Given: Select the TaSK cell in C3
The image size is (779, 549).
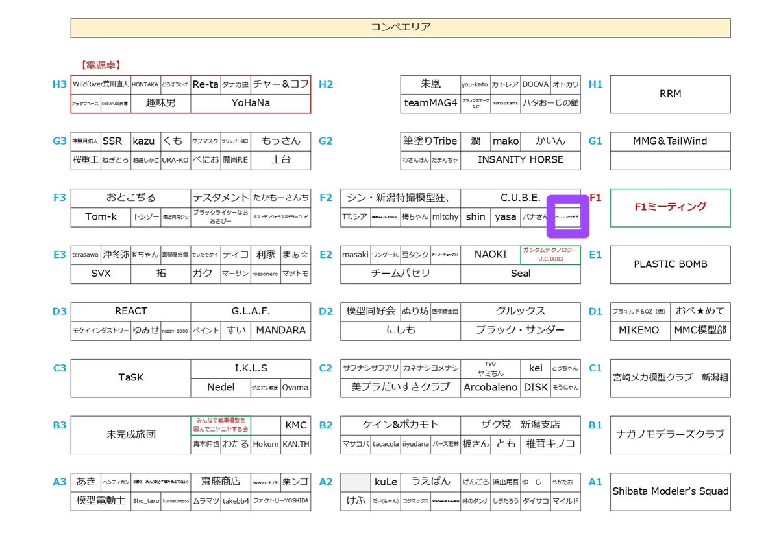Looking at the screenshot, I should (x=130, y=378).
